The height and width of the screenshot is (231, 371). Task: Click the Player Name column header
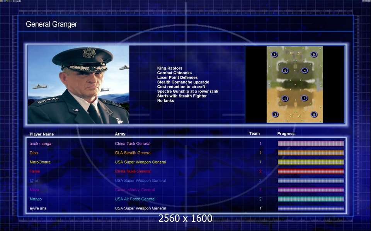(42, 134)
